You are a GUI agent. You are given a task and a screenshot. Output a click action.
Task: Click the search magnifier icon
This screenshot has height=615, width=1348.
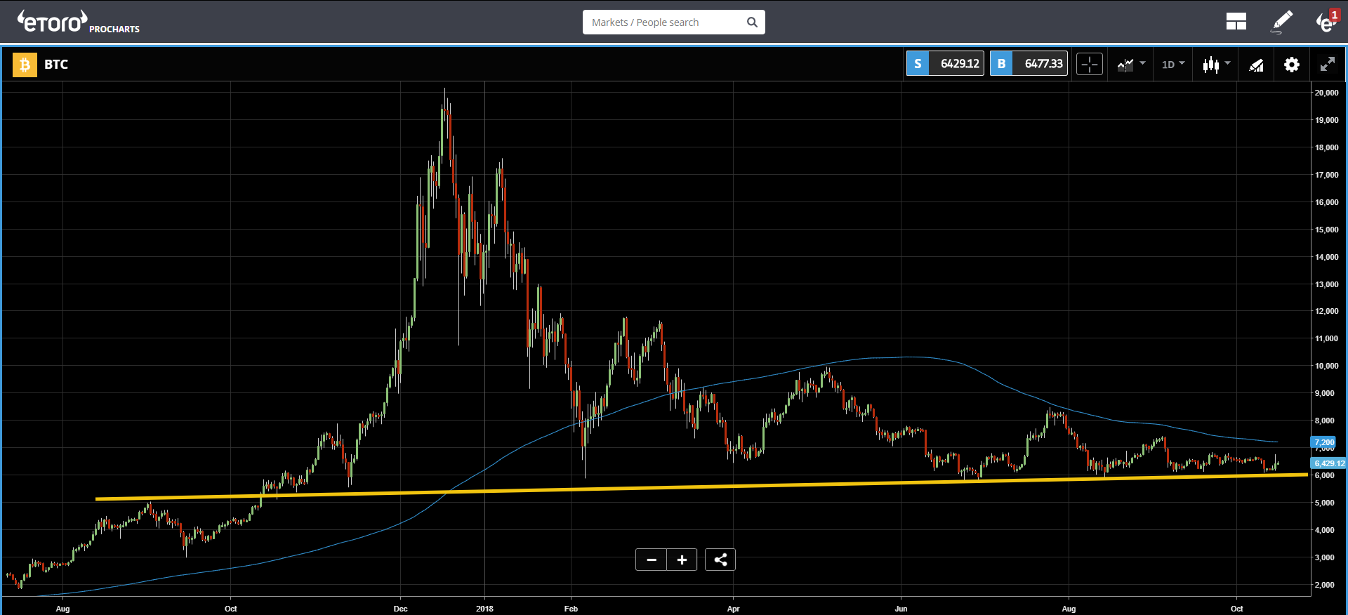pyautogui.click(x=752, y=22)
